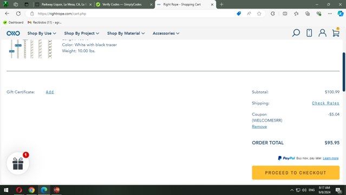Switch to the Parkway Liquor tab
Screen dimensions: 346x195
tap(63, 4)
